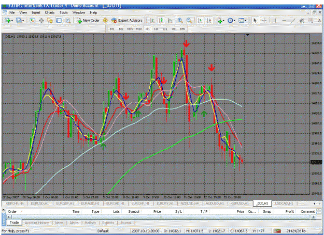Open the Charts menu
This screenshot has width=324, height=235.
pyautogui.click(x=50, y=12)
